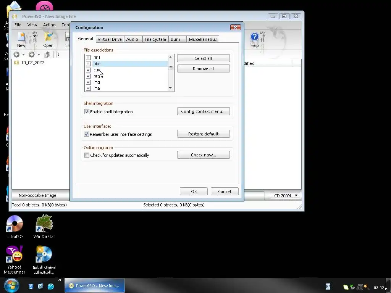Image resolution: width=391 pixels, height=293 pixels.
Task: Click the Back navigation arrow in PowerISO
Action: click(16, 54)
